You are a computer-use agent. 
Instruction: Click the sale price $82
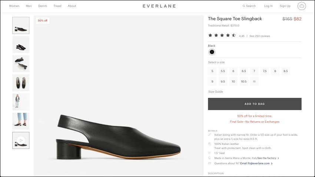[298, 19]
